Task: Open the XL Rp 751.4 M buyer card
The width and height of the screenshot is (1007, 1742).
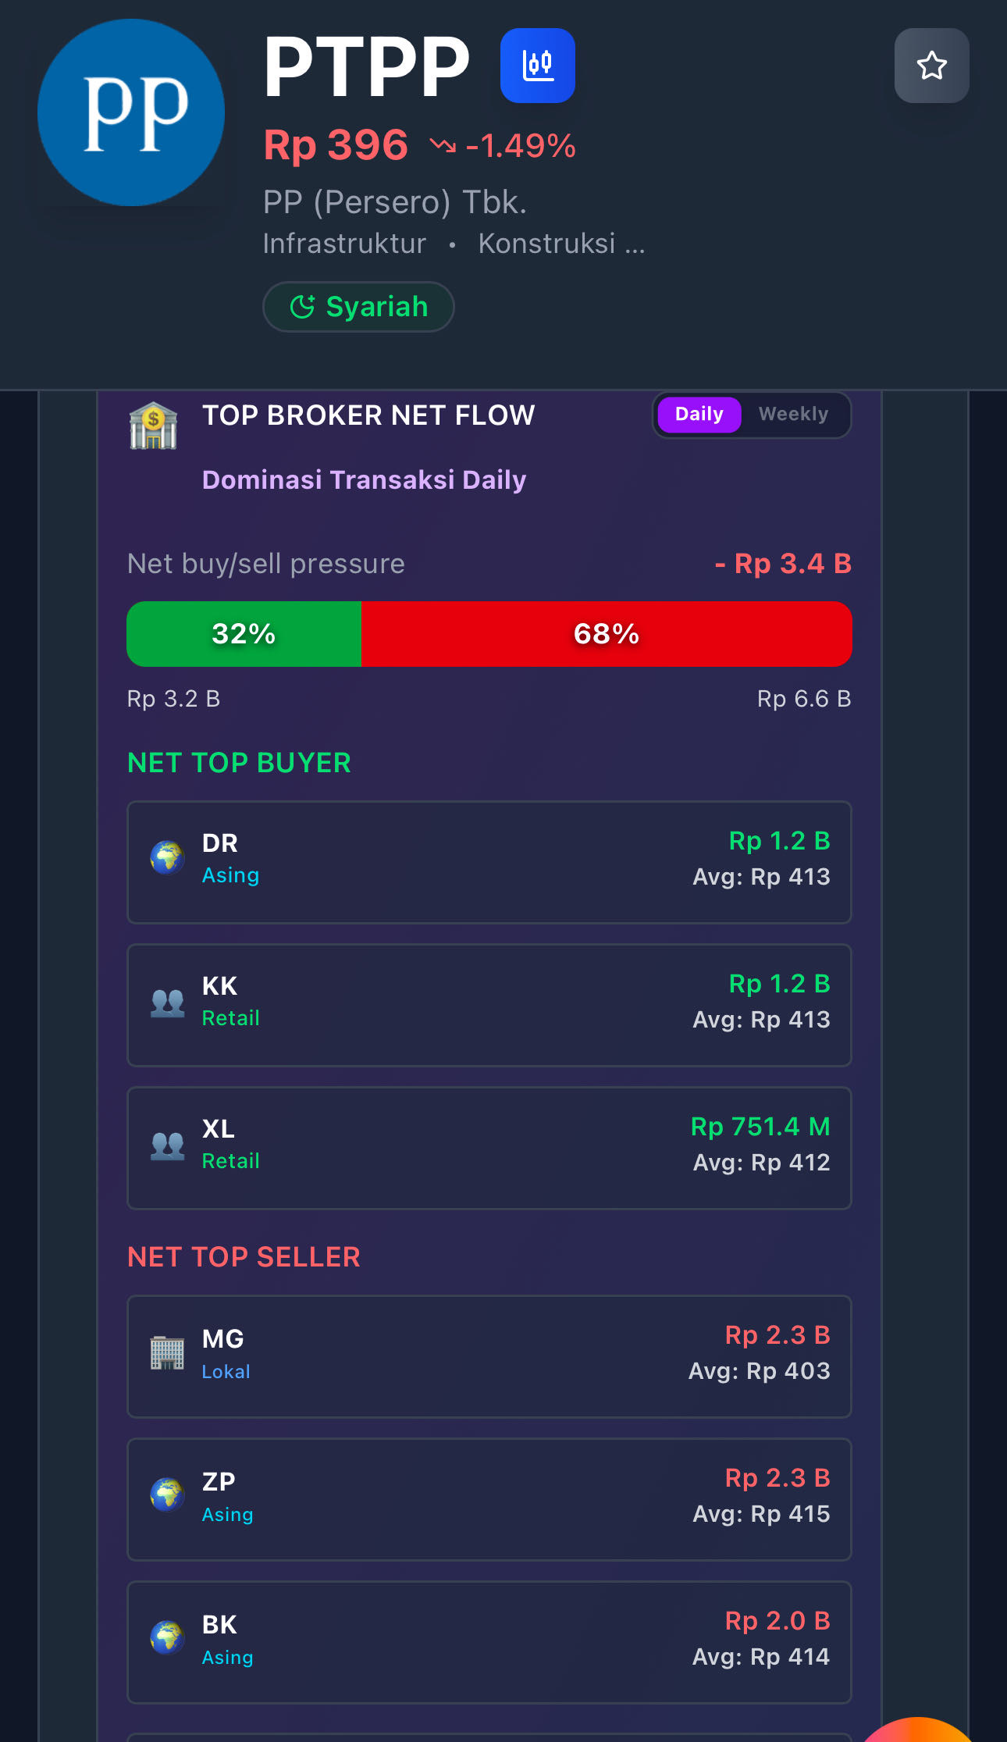Action: (x=489, y=1148)
